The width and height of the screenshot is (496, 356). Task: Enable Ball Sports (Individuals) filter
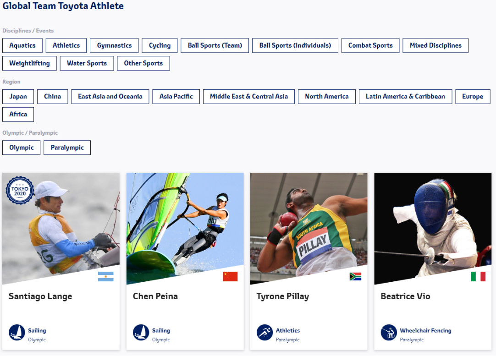point(295,45)
